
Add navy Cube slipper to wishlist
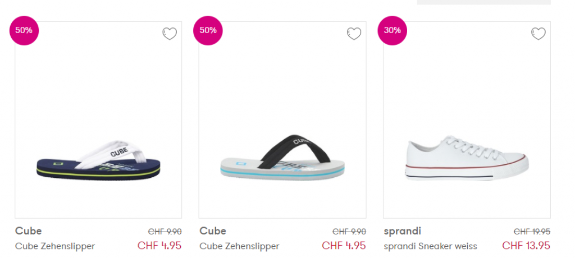tap(170, 34)
